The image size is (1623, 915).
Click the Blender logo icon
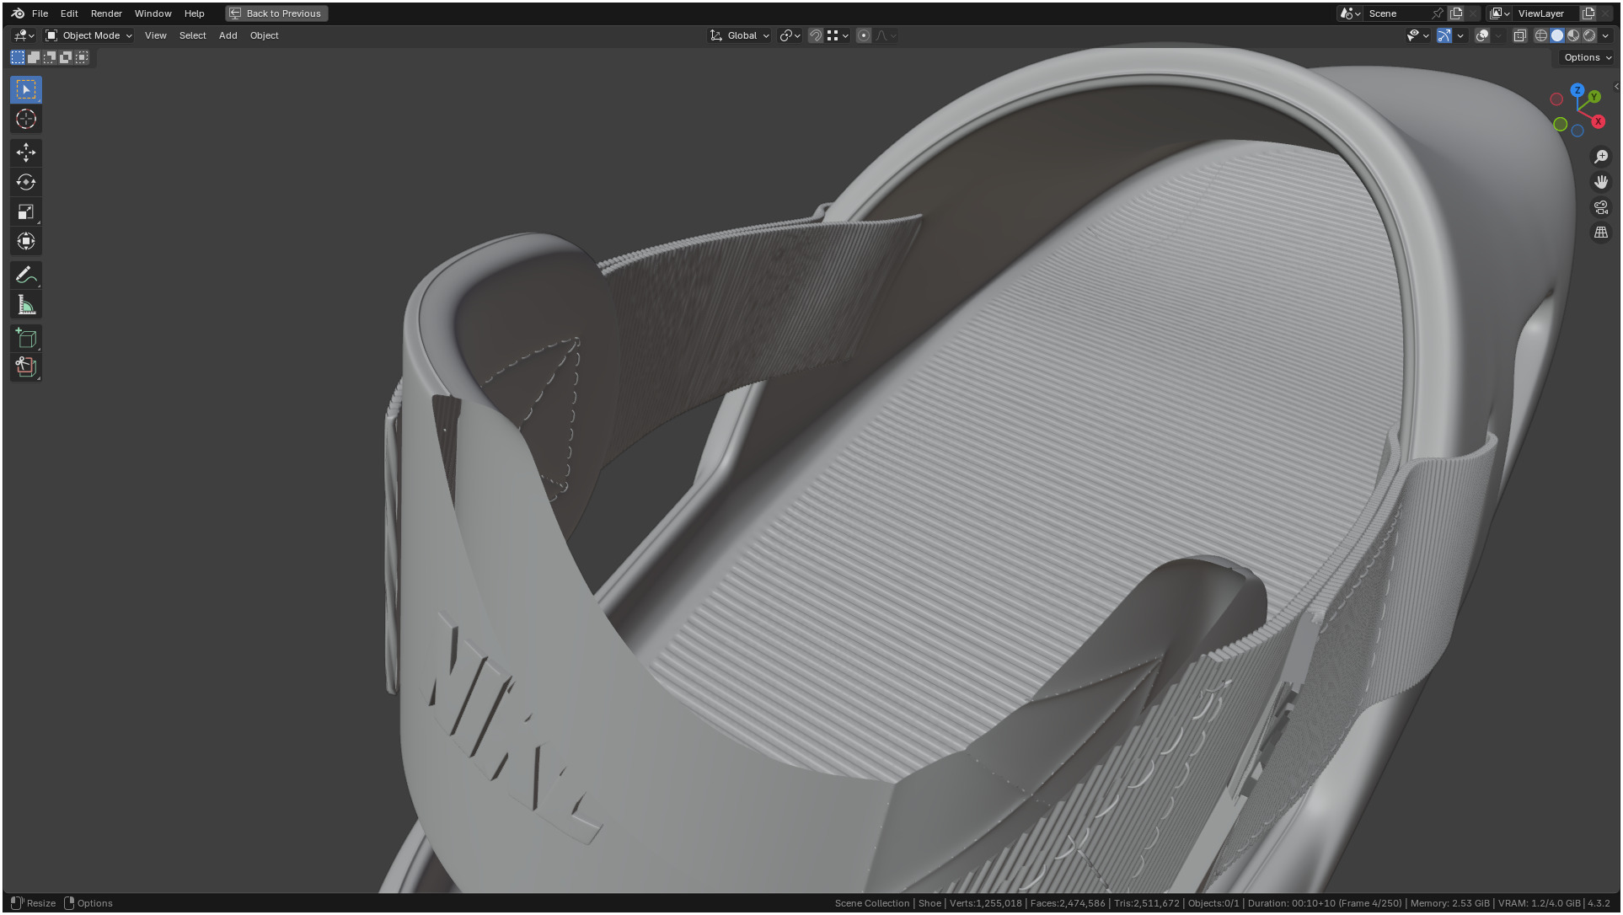tap(18, 13)
